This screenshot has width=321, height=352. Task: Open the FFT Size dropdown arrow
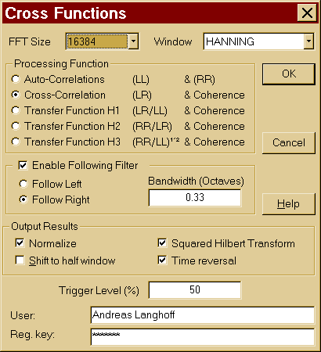pyautogui.click(x=133, y=41)
